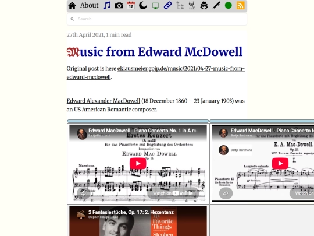Screen dimensions: 314x236
Task: Play the second Piano Concerto video
Action: coord(280,163)
